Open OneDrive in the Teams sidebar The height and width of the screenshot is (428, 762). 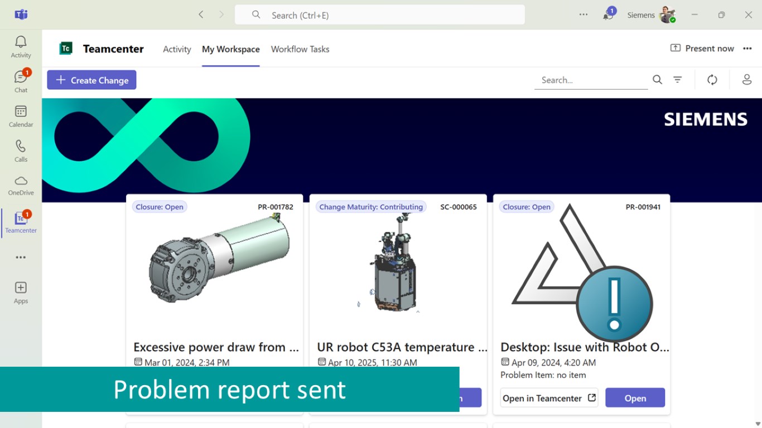[21, 185]
